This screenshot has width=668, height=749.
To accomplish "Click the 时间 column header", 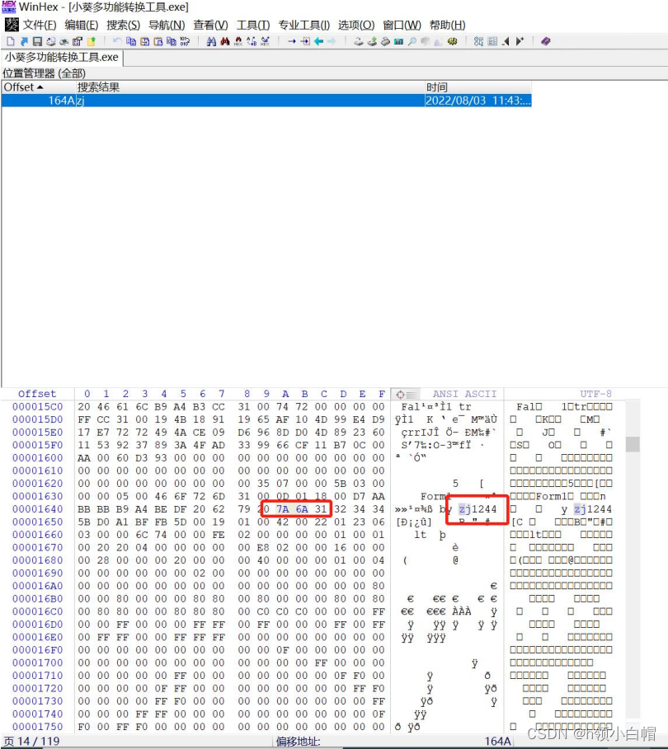I will (x=478, y=87).
